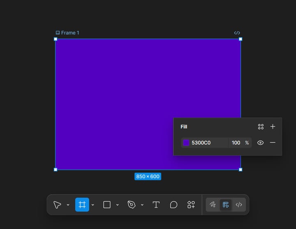Switch to Design mode
This screenshot has height=229, width=296.
226,205
